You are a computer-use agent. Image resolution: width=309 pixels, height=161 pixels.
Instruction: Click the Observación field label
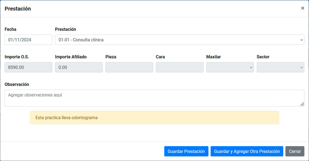[16, 84]
